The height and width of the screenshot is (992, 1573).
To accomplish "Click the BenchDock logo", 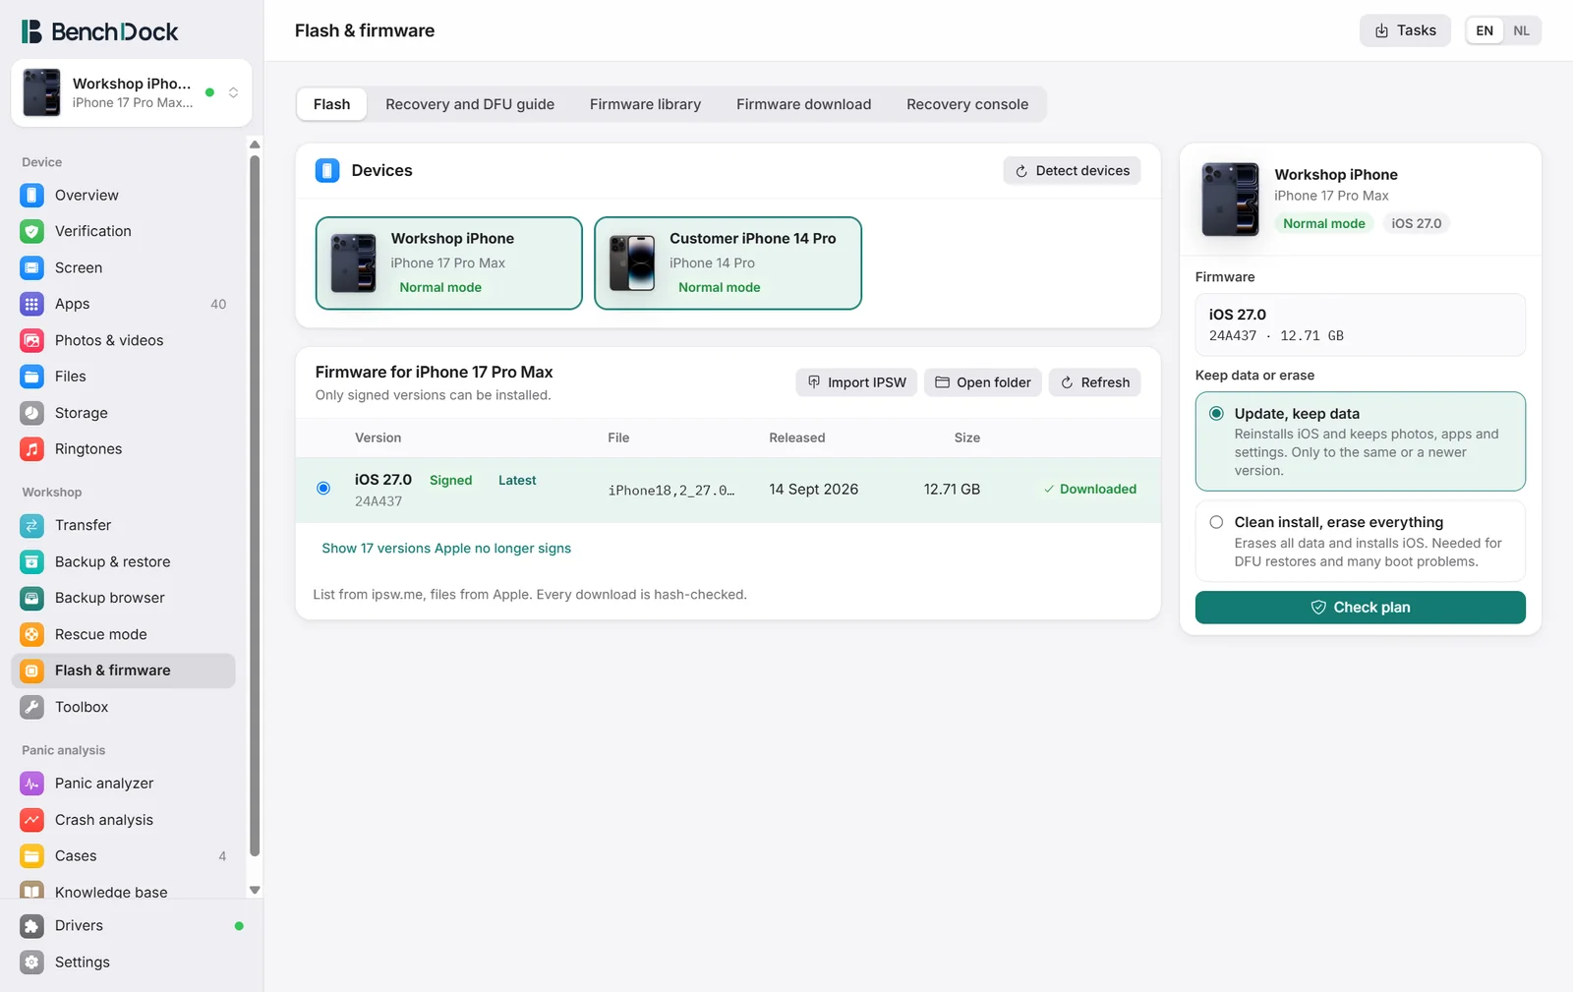I will tap(100, 31).
